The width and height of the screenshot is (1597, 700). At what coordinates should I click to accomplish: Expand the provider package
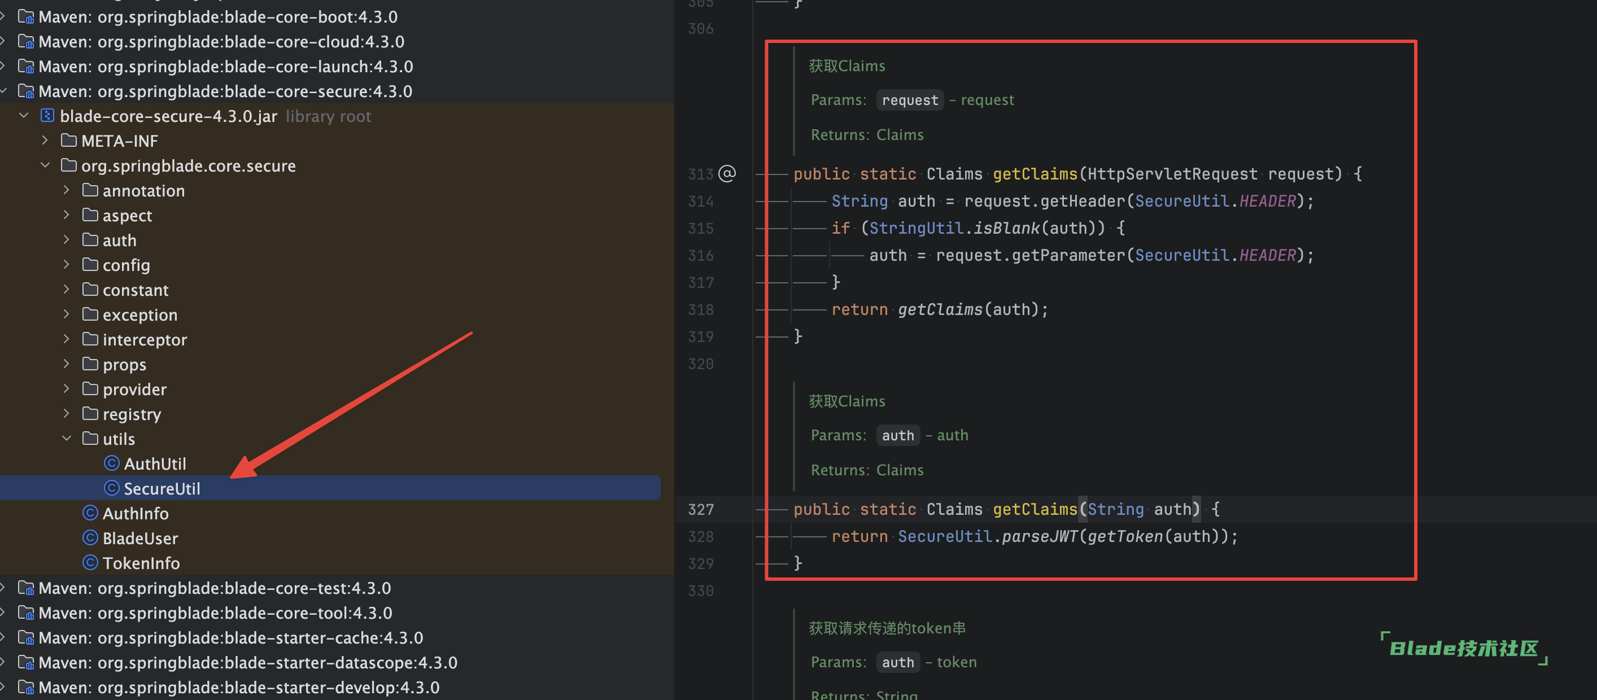click(x=66, y=388)
